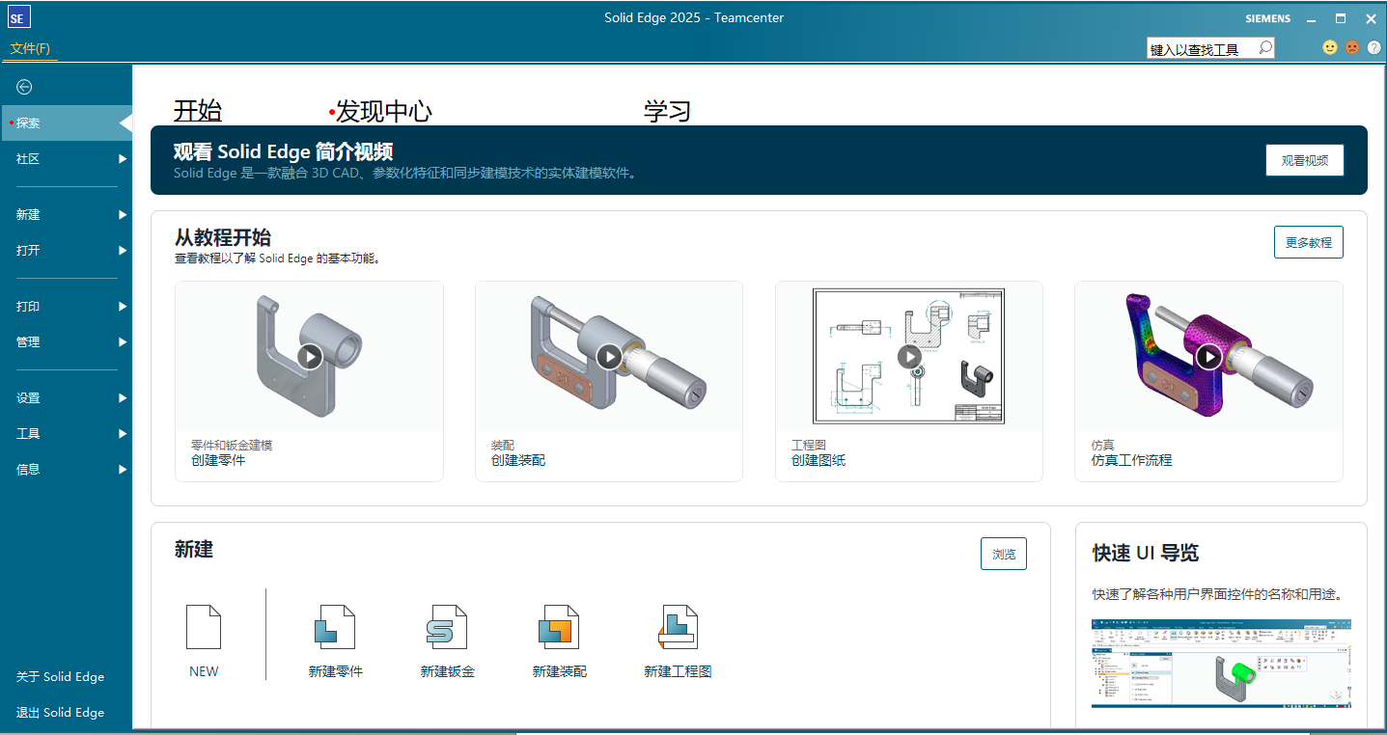
Task: Select the 新建零件 icon
Action: (x=335, y=628)
